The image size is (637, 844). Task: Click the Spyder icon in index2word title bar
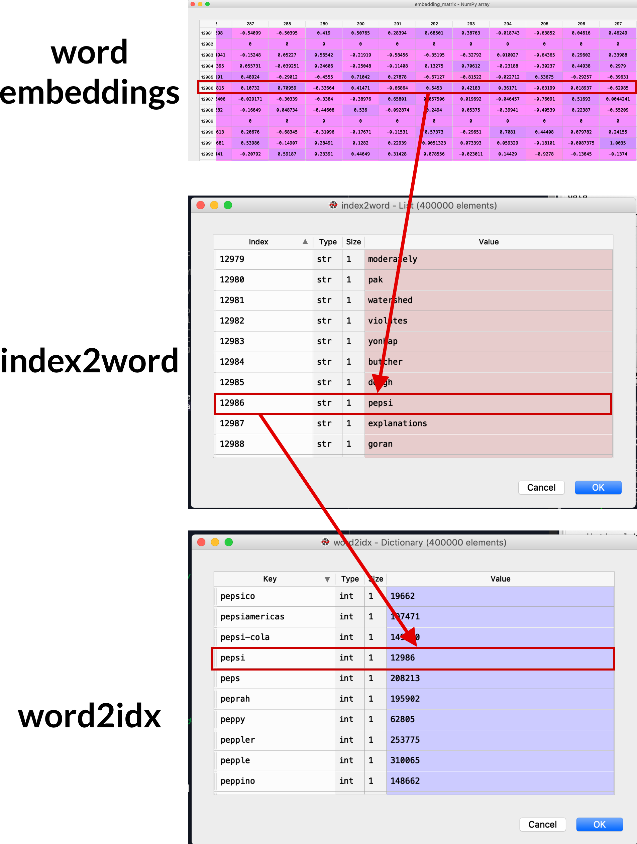tap(333, 205)
